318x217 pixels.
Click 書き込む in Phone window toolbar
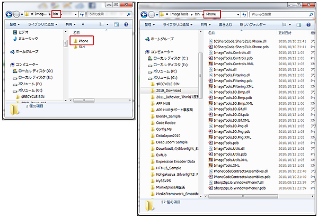point(225,25)
